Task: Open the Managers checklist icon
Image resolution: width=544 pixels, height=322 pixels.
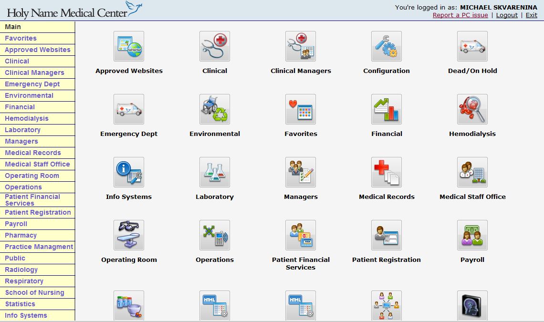Action: coord(301,172)
